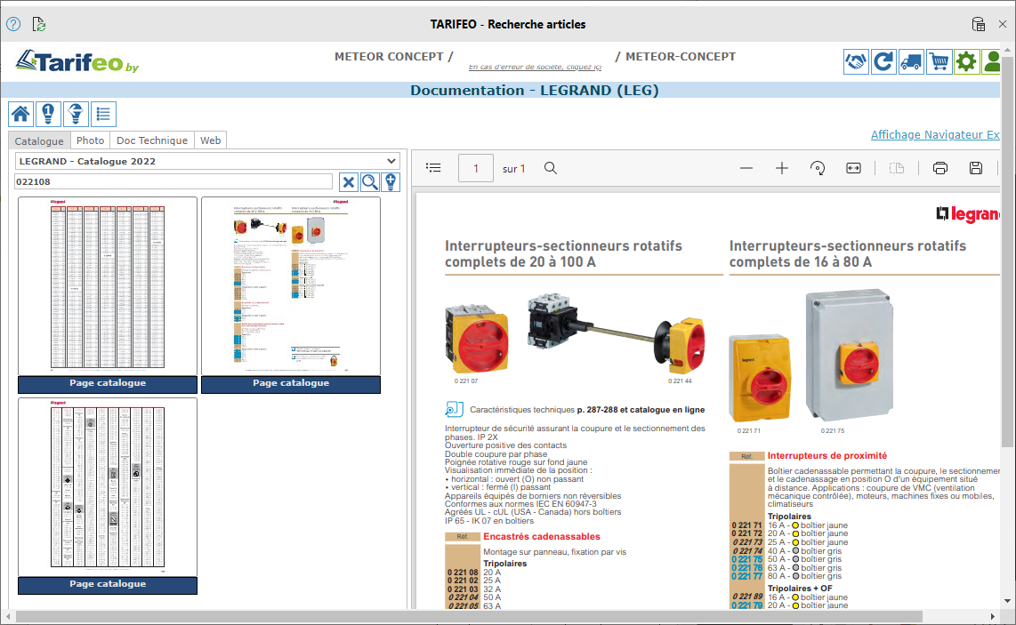Click reference 0 221 79 in the PDF
Screen dimensions: 1016x625
[x=747, y=605]
